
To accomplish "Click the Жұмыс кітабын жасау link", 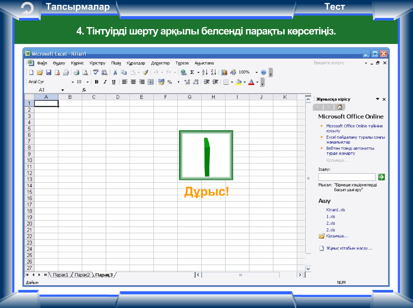I will click(x=349, y=248).
